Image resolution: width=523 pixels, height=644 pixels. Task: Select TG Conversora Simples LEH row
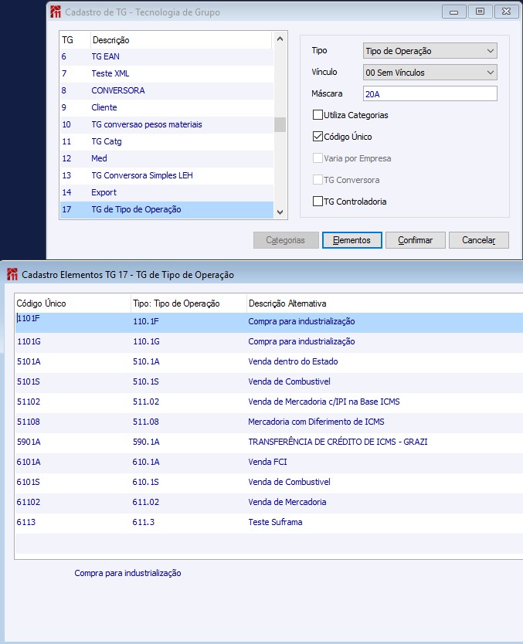167,175
